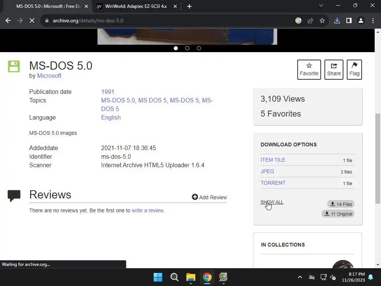Open the network tray icon
The height and width of the screenshot is (286, 381).
click(x=323, y=277)
